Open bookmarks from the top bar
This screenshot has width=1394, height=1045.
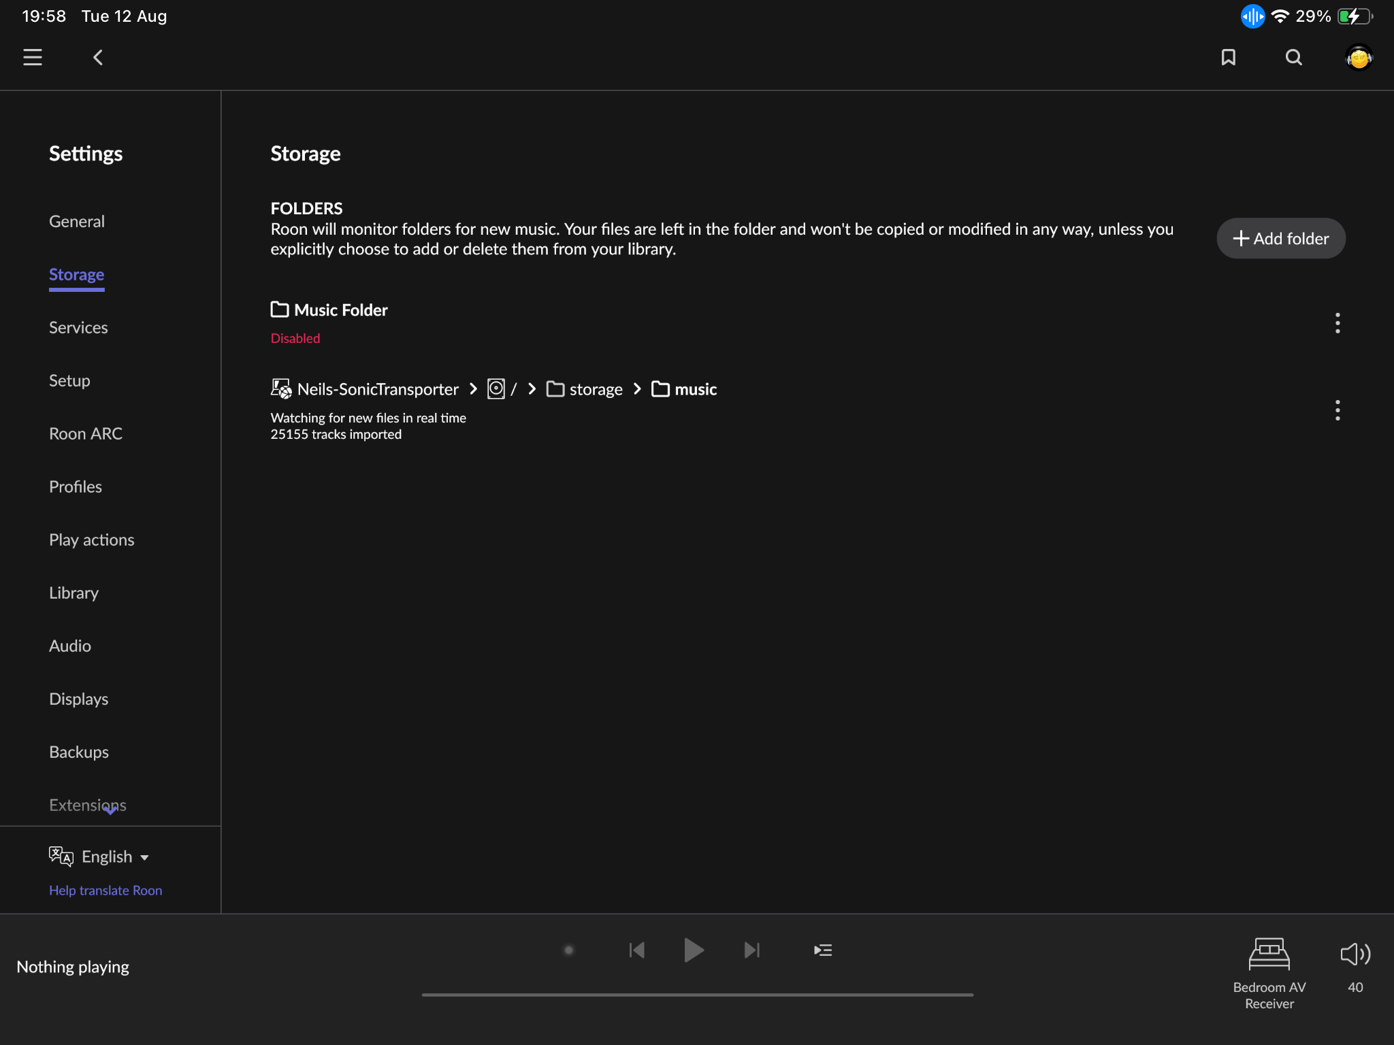tap(1228, 57)
